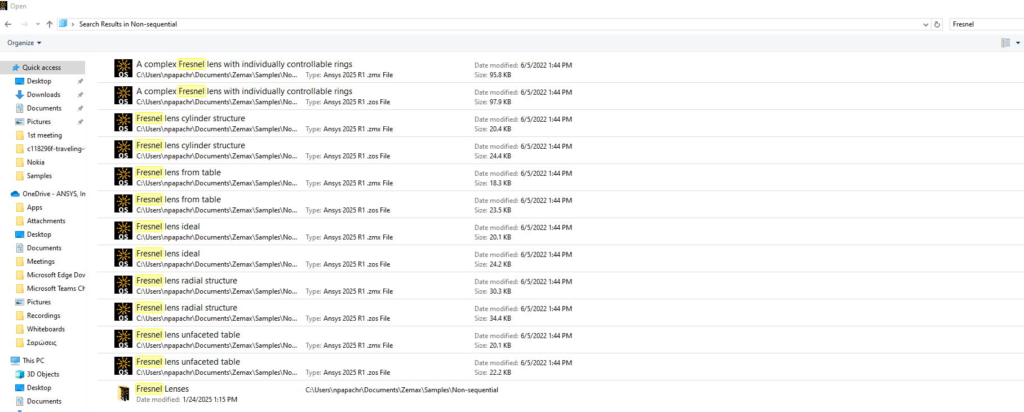The width and height of the screenshot is (1024, 412).
Task: Select Fresnel lens unfaceted table .zmx icon
Action: coord(123,339)
